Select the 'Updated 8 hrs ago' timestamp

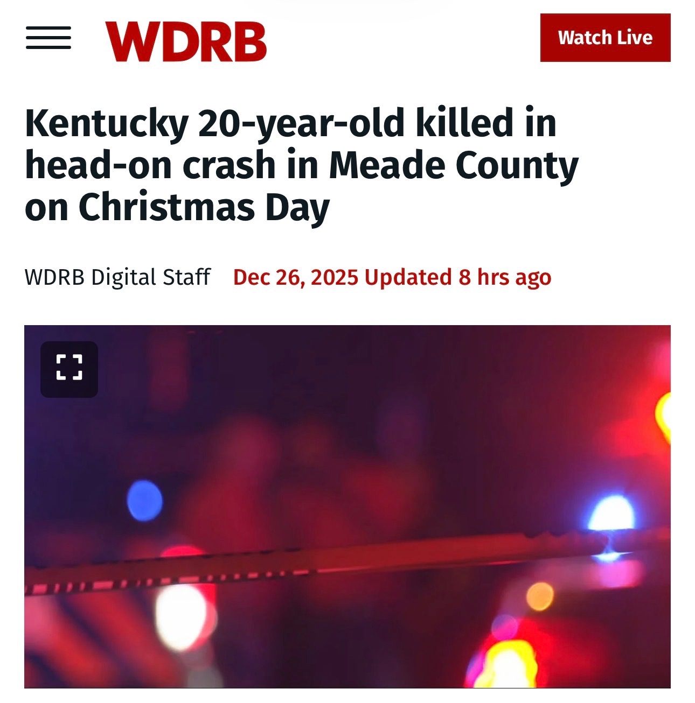(x=458, y=277)
